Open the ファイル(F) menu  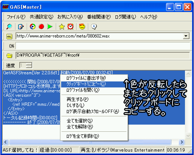(16, 17)
